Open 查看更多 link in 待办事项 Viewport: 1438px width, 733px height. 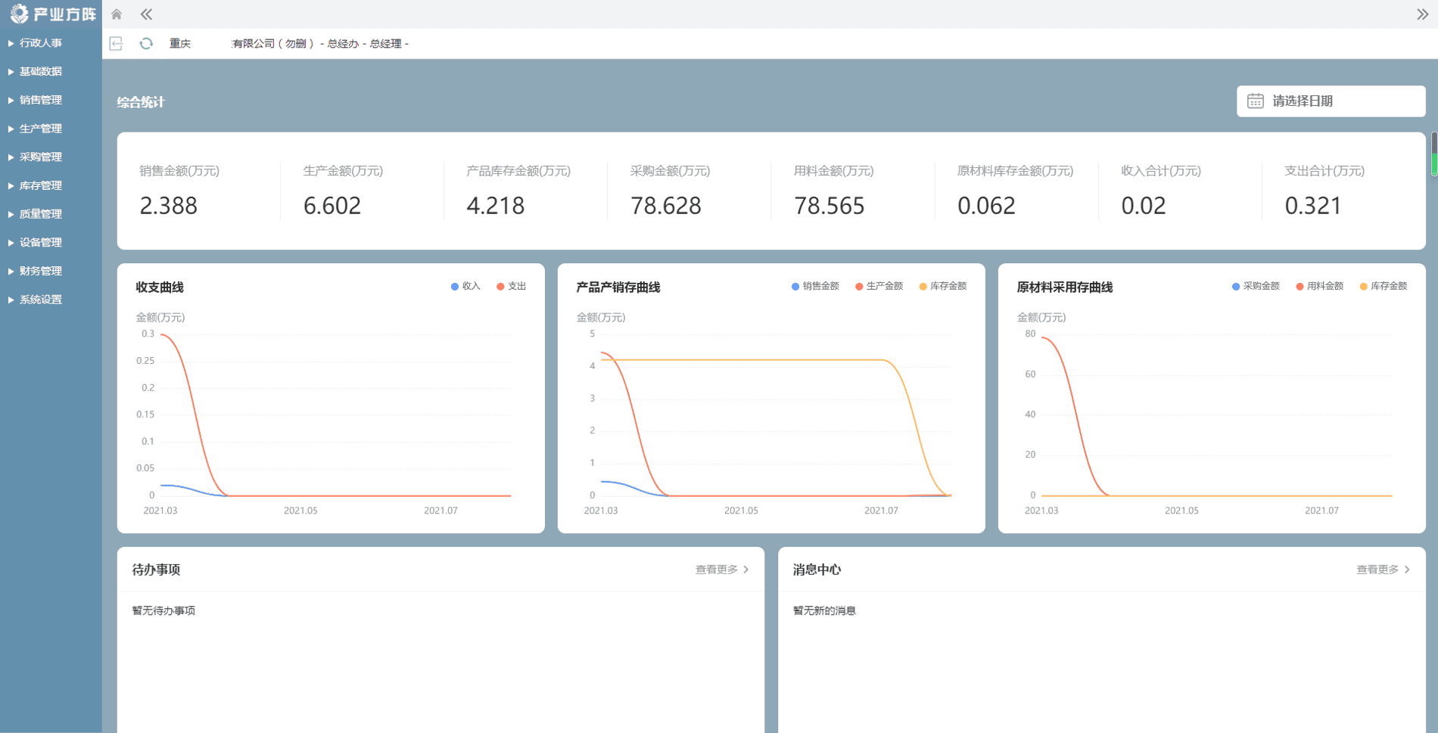pos(716,570)
